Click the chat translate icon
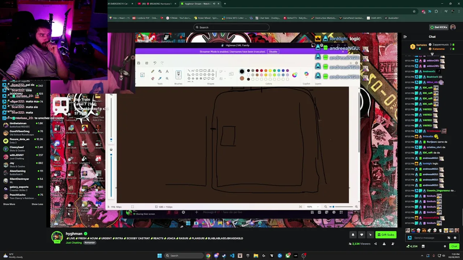This screenshot has width=463, height=260. click(x=449, y=238)
